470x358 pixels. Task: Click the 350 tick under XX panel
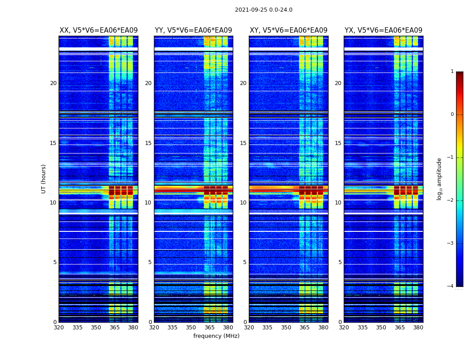tap(96, 328)
